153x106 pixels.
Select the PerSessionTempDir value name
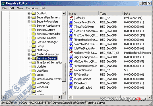tap(85, 66)
